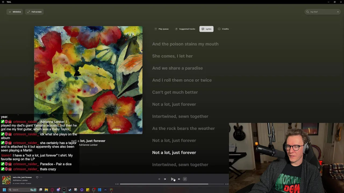Open the Windows Start menu
This screenshot has width=344, height=193.
pyautogui.click(x=4, y=190)
